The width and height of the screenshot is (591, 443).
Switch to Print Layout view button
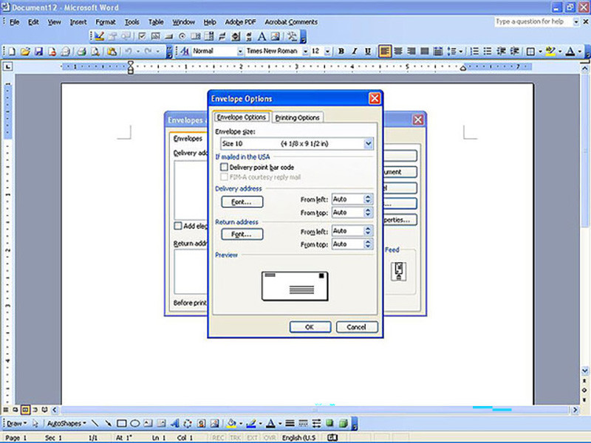pyautogui.click(x=25, y=410)
